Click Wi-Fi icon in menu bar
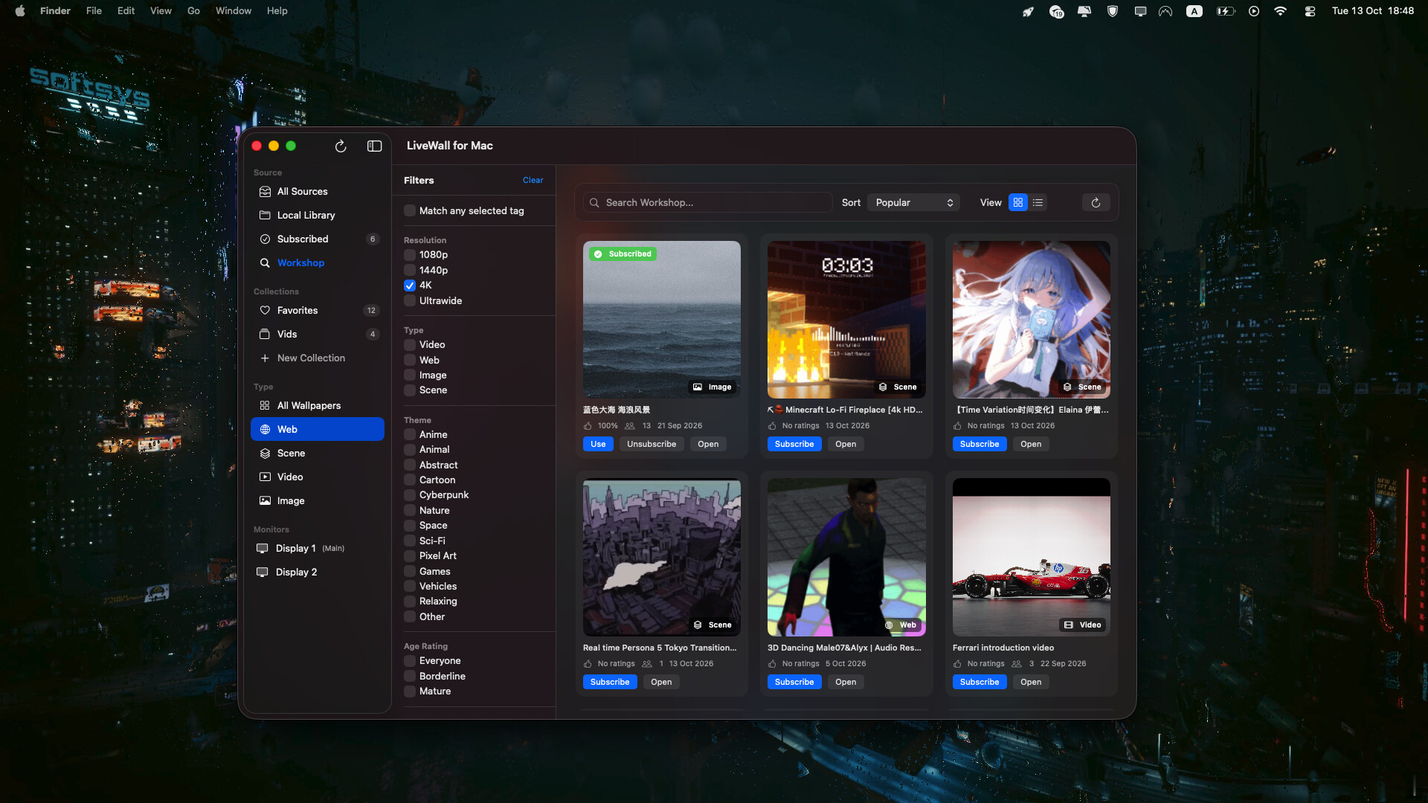 click(x=1280, y=11)
